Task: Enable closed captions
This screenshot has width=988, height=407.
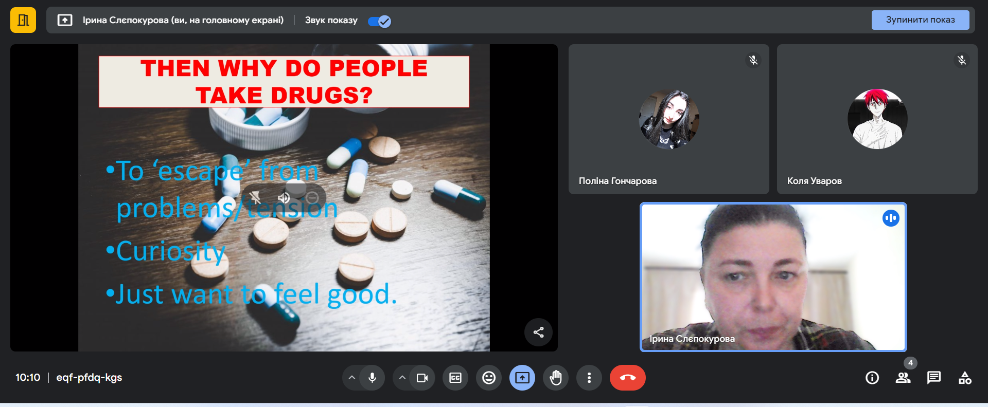Action: [x=455, y=378]
